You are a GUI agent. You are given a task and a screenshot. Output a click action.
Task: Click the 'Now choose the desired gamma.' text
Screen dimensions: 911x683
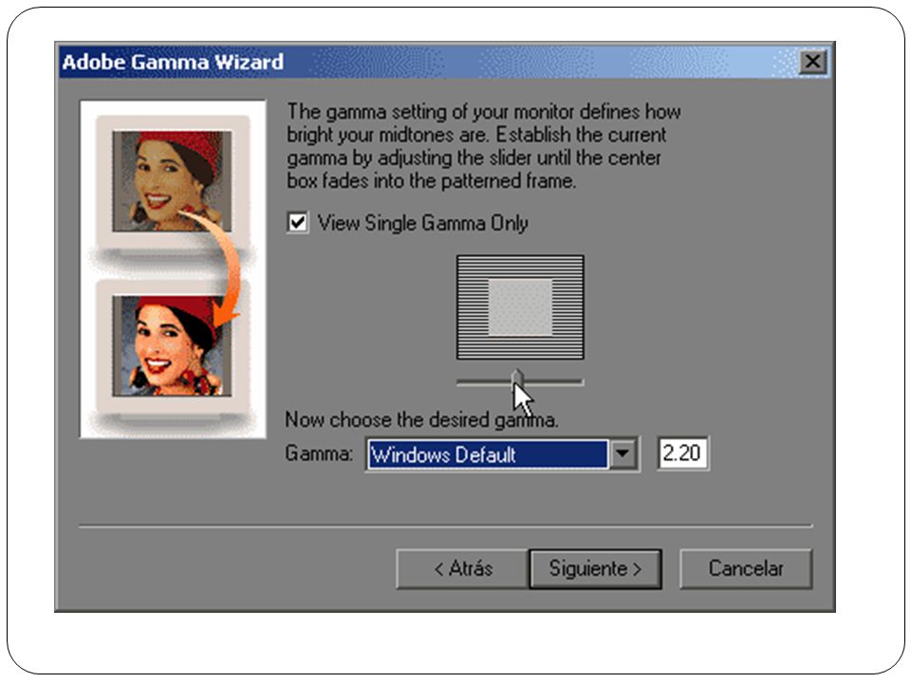tap(421, 419)
